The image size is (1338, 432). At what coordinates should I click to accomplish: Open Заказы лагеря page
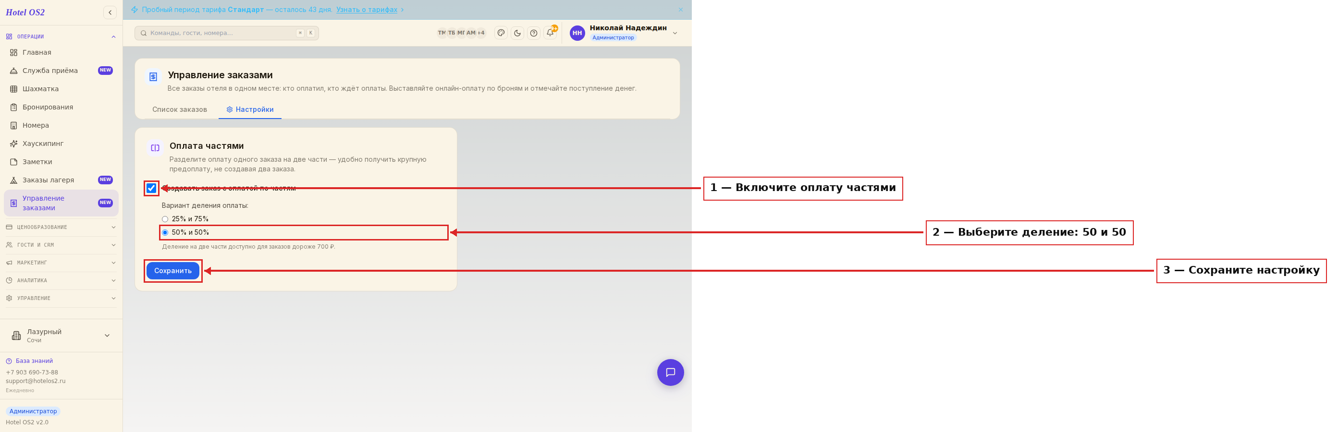pyautogui.click(x=61, y=180)
